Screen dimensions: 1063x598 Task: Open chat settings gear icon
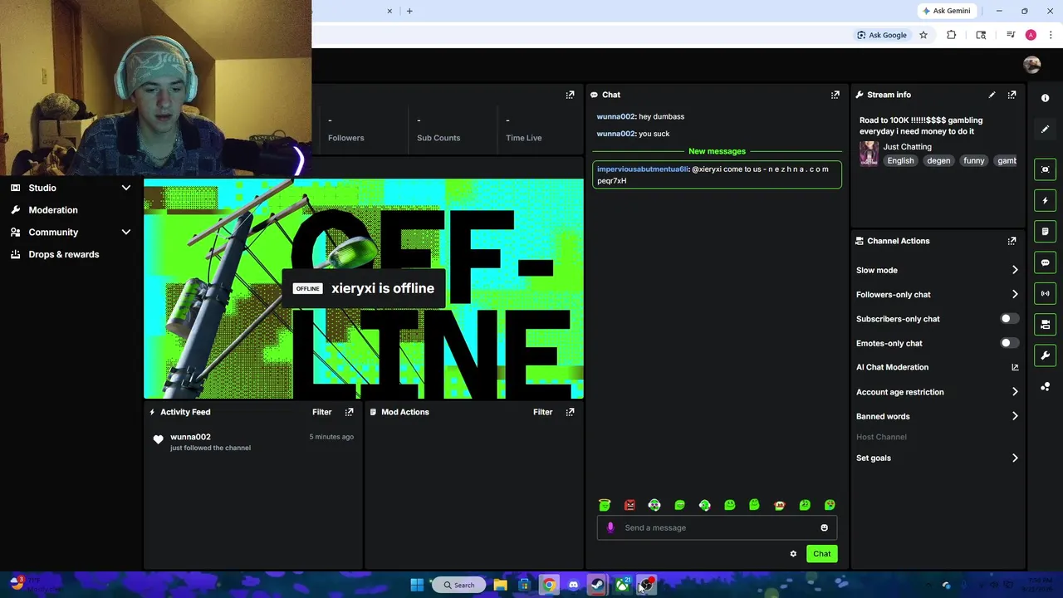793,554
